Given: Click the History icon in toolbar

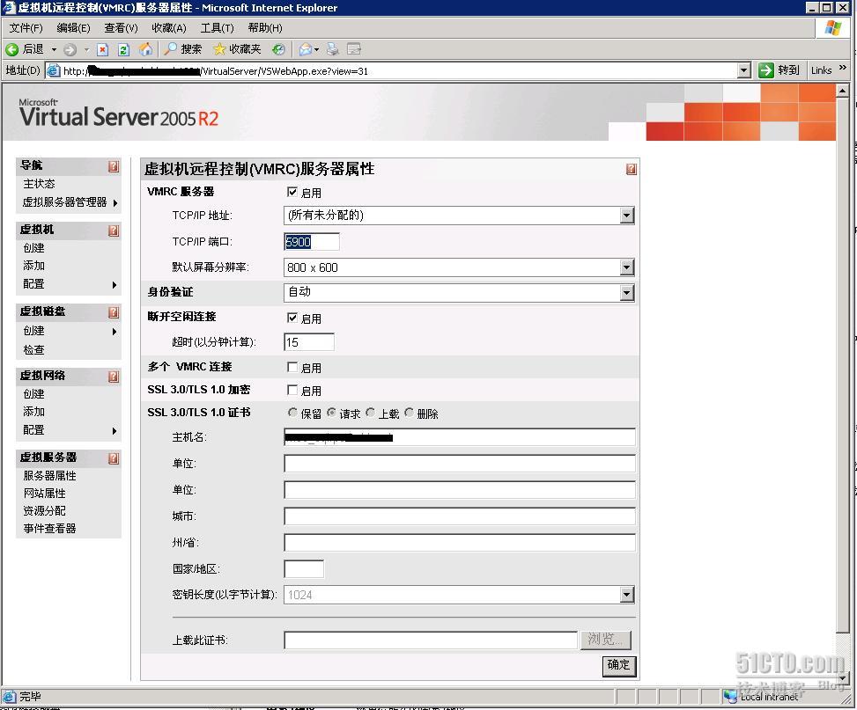Looking at the screenshot, I should click(278, 49).
